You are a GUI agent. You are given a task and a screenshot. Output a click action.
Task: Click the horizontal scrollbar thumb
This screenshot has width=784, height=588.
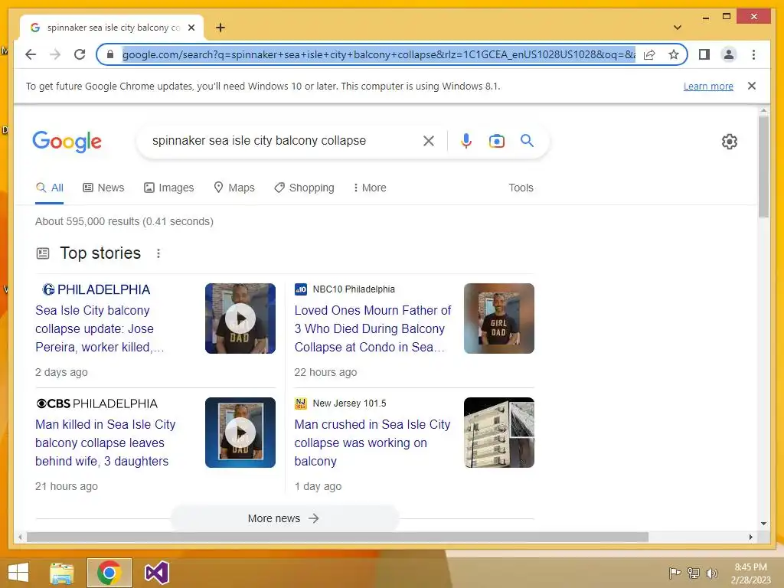click(x=338, y=537)
